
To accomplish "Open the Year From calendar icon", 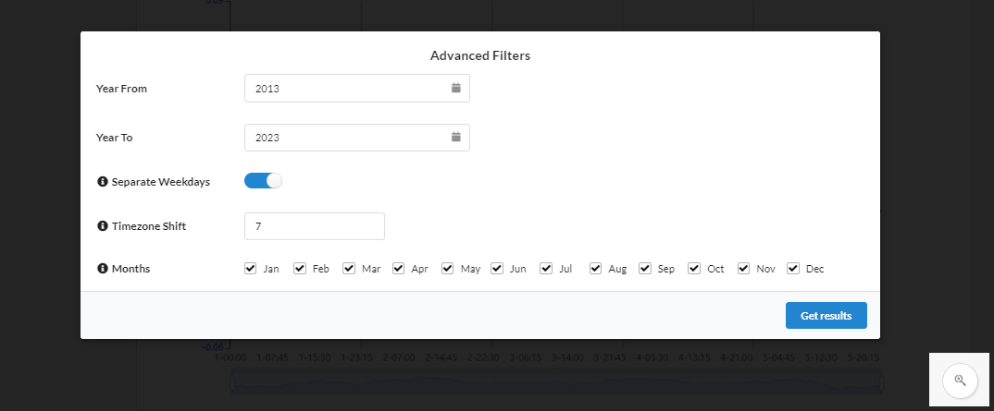I will (455, 88).
